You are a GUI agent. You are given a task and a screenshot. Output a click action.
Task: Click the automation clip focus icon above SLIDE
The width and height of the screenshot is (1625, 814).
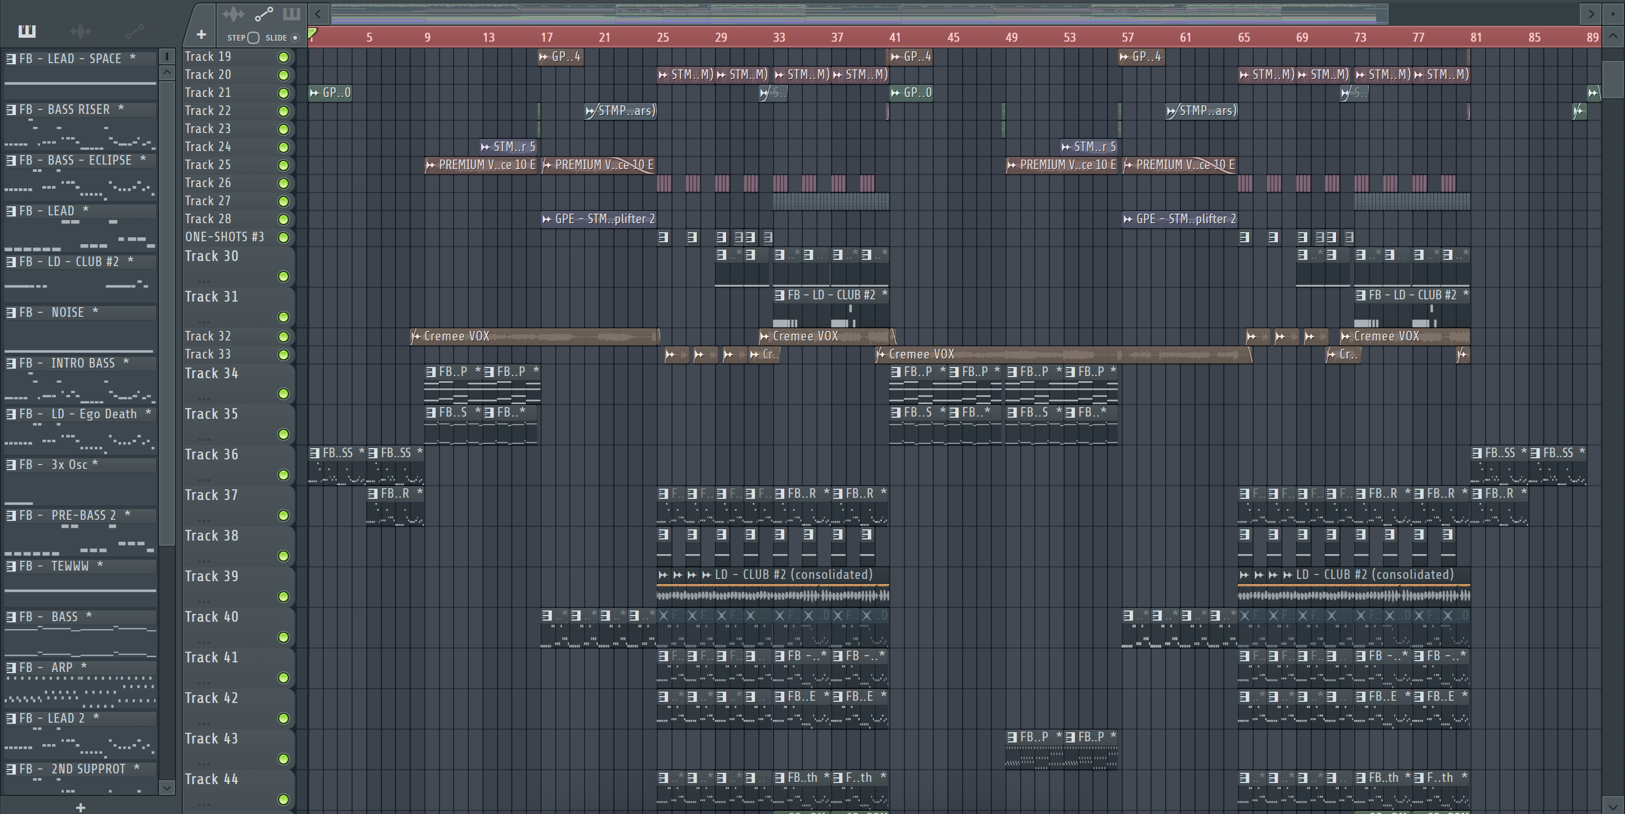tap(263, 13)
